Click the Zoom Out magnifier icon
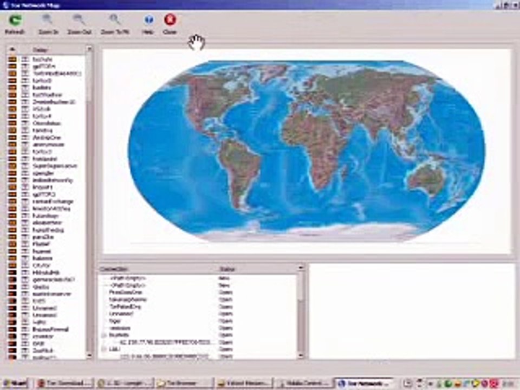 point(79,20)
